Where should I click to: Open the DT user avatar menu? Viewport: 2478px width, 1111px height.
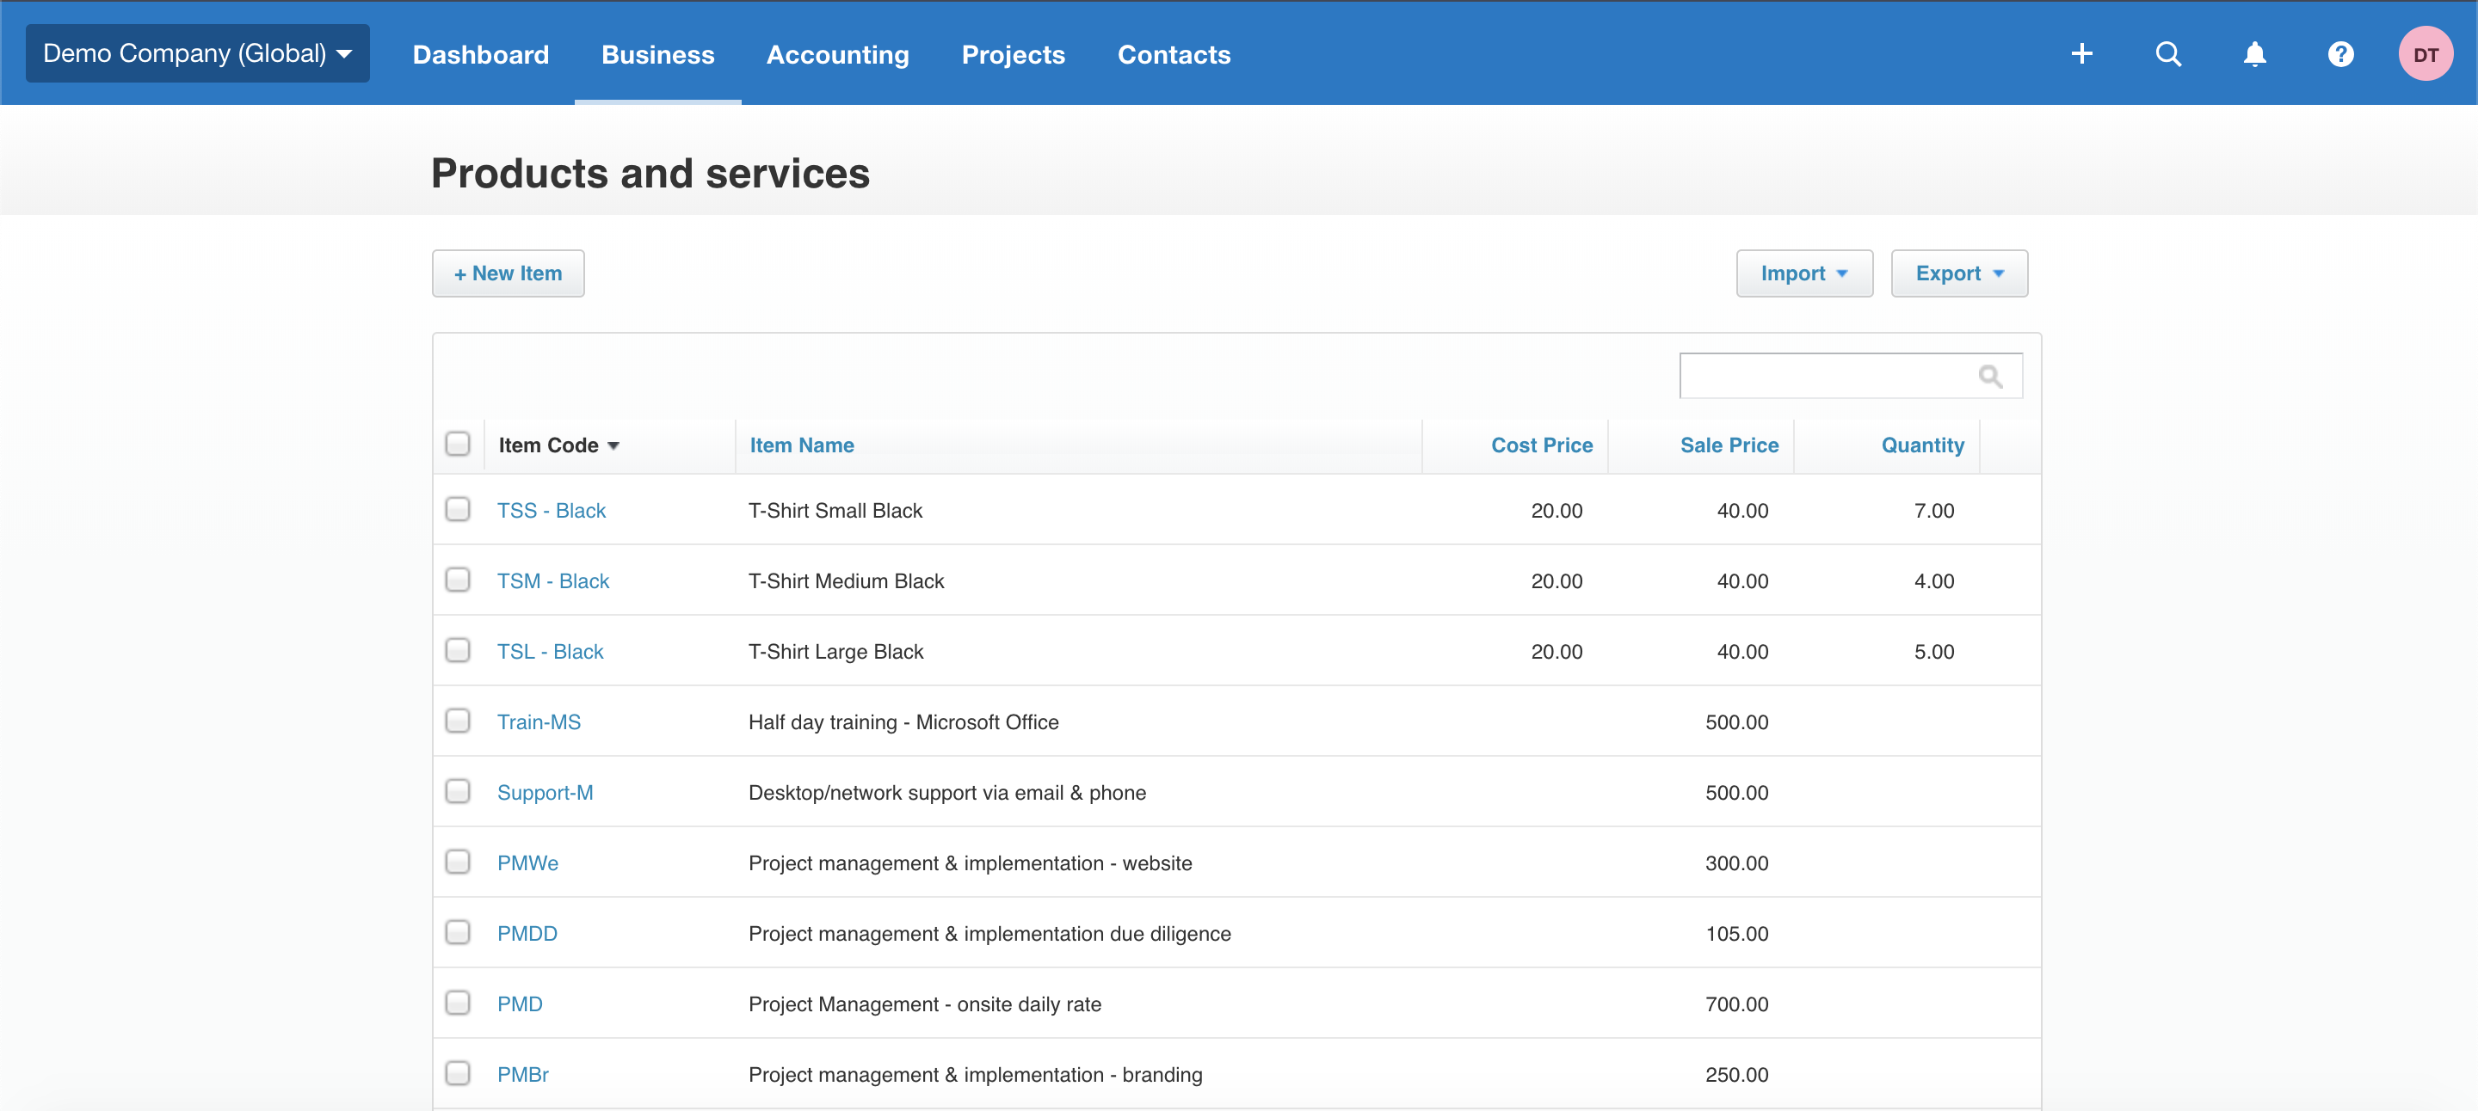point(2426,54)
